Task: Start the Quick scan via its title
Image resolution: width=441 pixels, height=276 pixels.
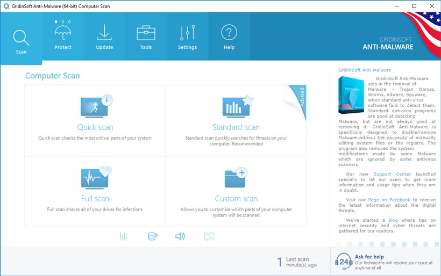Action: [x=95, y=127]
